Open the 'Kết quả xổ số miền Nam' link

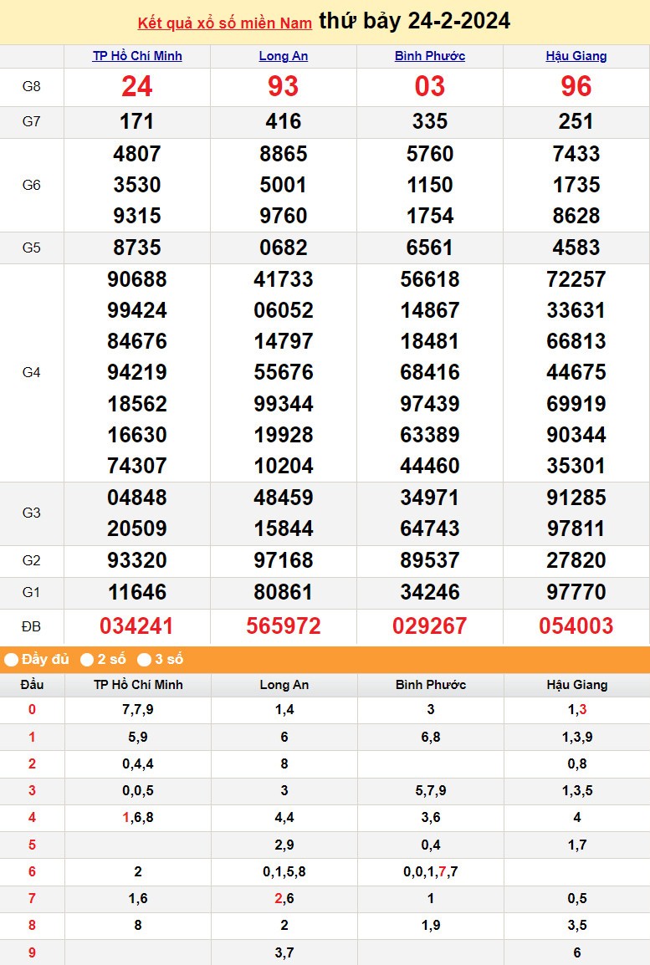[224, 23]
